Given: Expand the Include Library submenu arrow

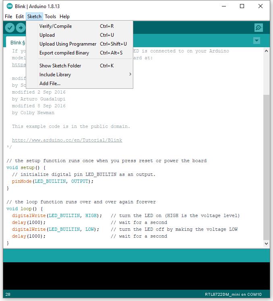Looking at the screenshot, I should (130, 74).
